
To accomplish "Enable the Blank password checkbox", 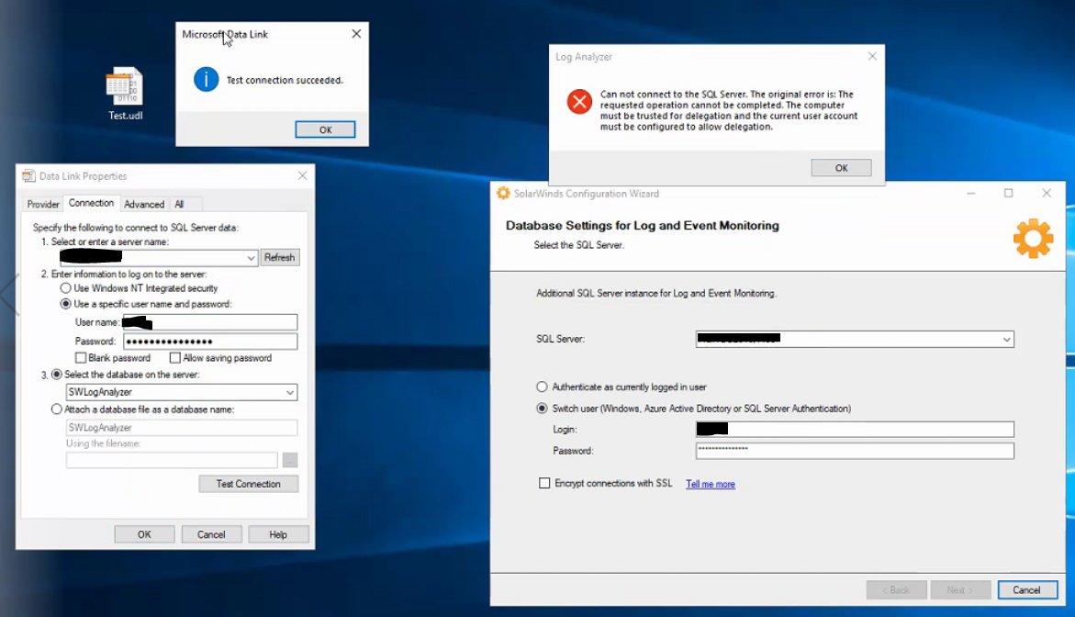I will pos(81,358).
